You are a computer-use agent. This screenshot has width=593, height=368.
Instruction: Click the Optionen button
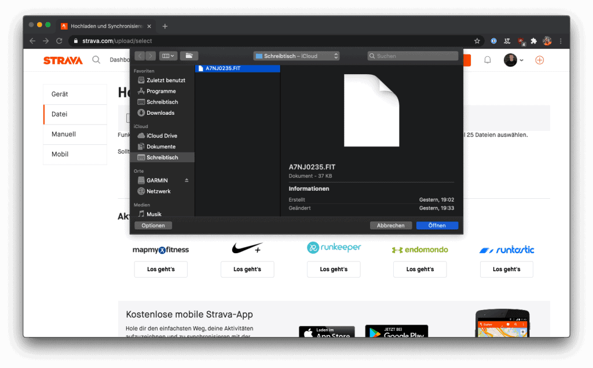(153, 225)
